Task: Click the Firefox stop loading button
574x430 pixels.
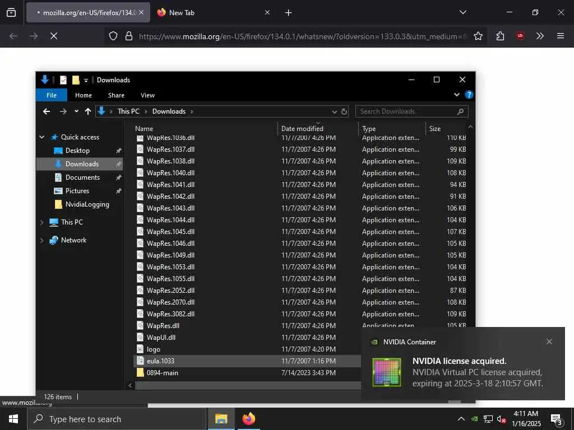Action: (54, 36)
